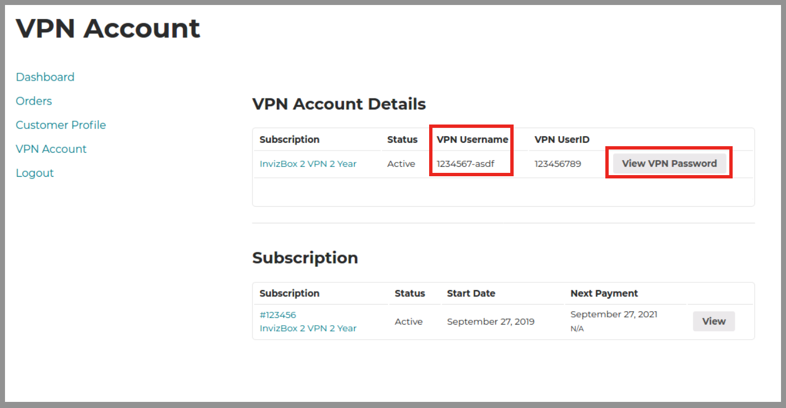786x408 pixels.
Task: Click the Next Payment column header
Action: point(604,293)
